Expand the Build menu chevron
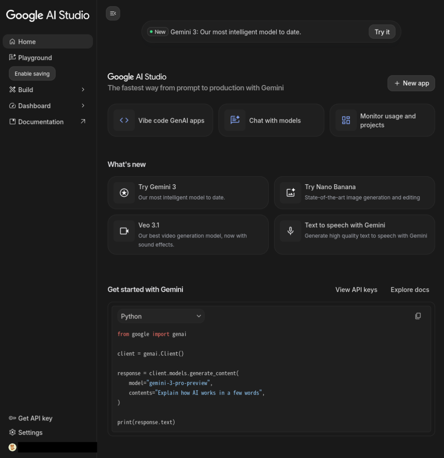Image resolution: width=444 pixels, height=458 pixels. pyautogui.click(x=83, y=90)
